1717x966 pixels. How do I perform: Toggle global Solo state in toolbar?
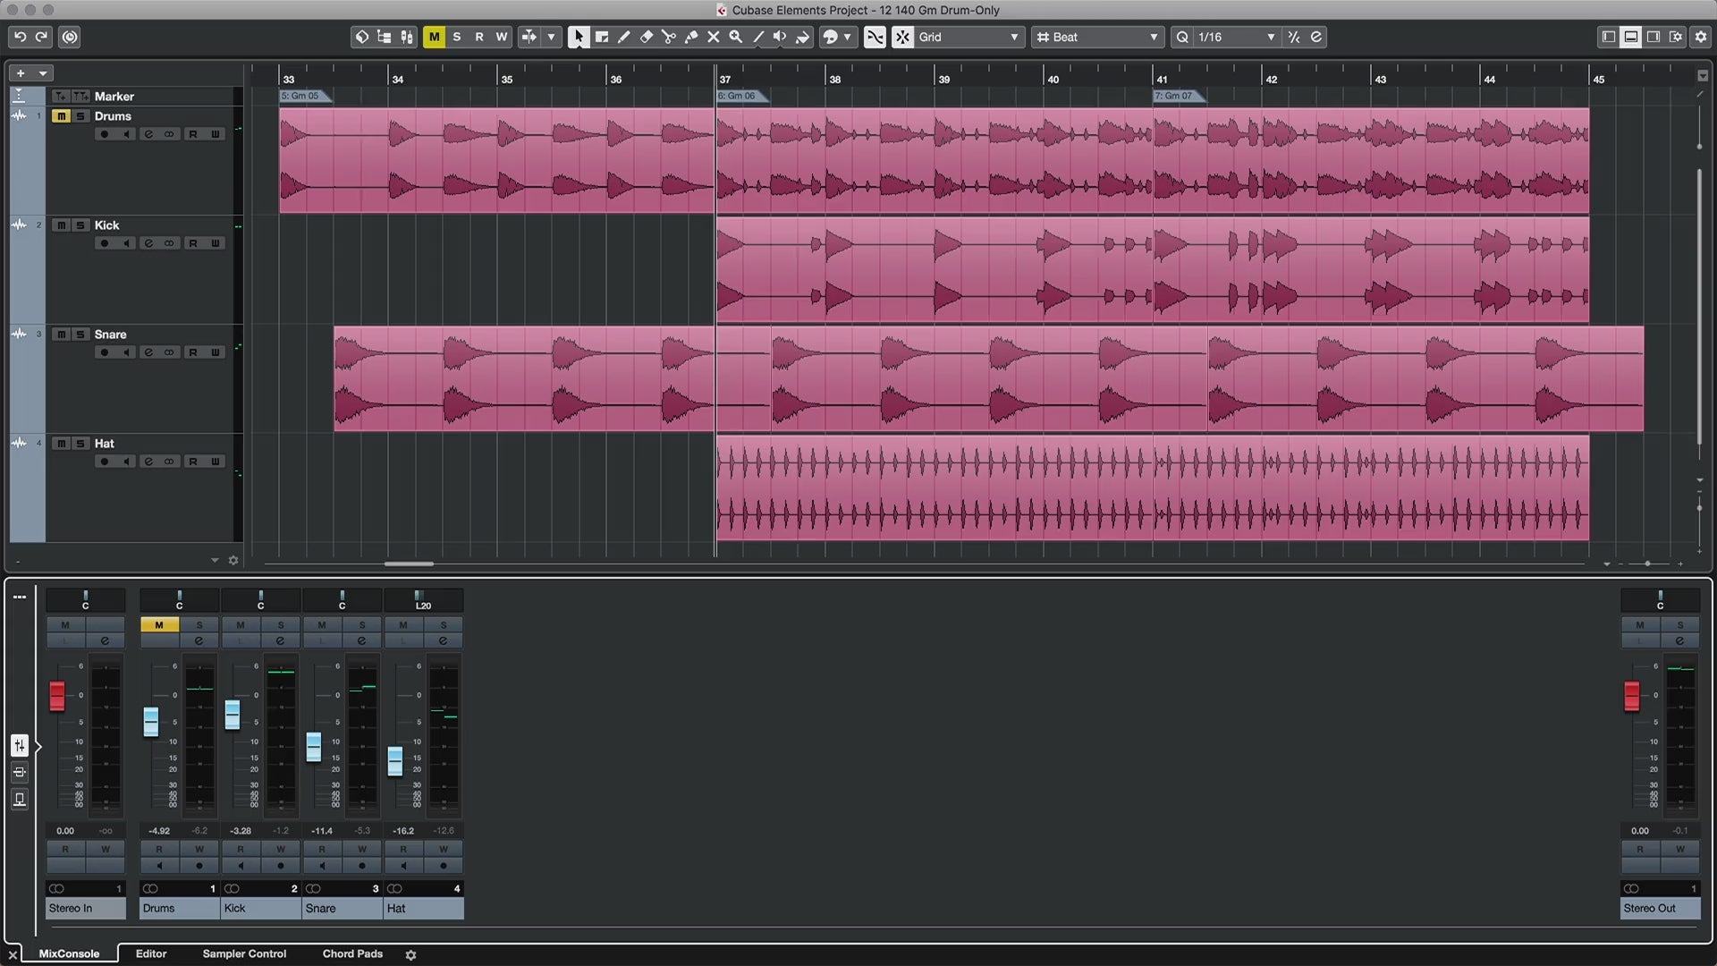coord(457,37)
